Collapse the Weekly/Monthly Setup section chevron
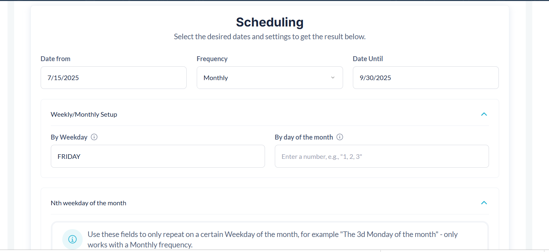The height and width of the screenshot is (252, 549). 484,114
